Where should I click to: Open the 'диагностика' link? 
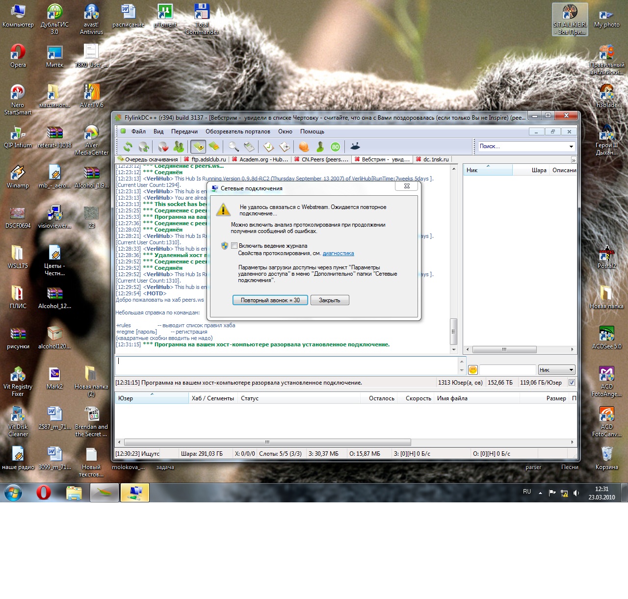338,254
